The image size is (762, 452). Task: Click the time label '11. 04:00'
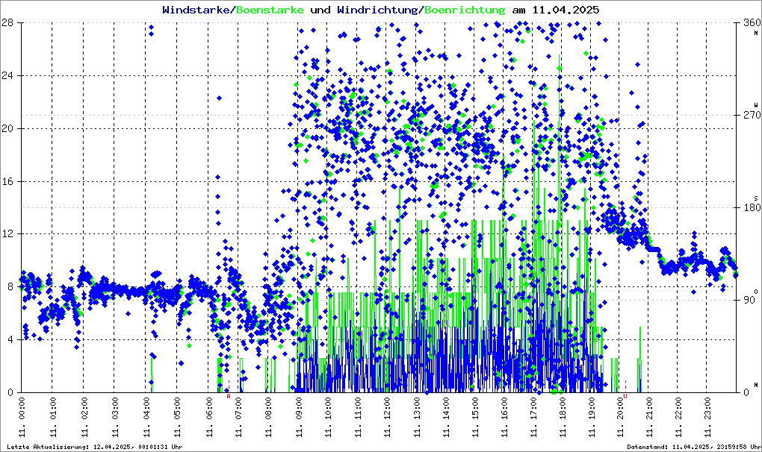pos(146,418)
